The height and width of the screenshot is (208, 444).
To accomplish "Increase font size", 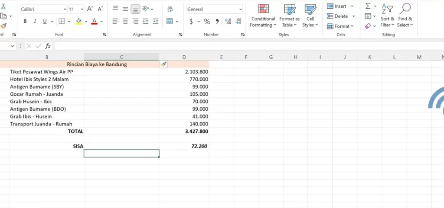I will tap(90, 9).
